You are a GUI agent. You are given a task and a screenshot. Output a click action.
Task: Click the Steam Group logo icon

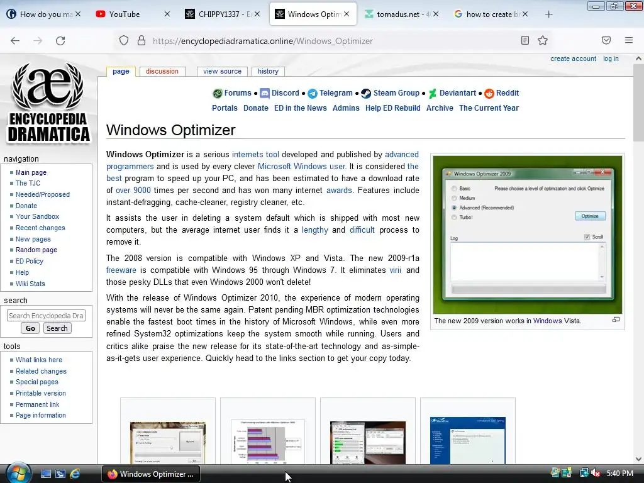click(366, 94)
